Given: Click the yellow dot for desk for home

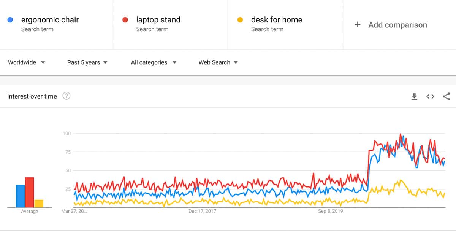Looking at the screenshot, I should [x=240, y=20].
